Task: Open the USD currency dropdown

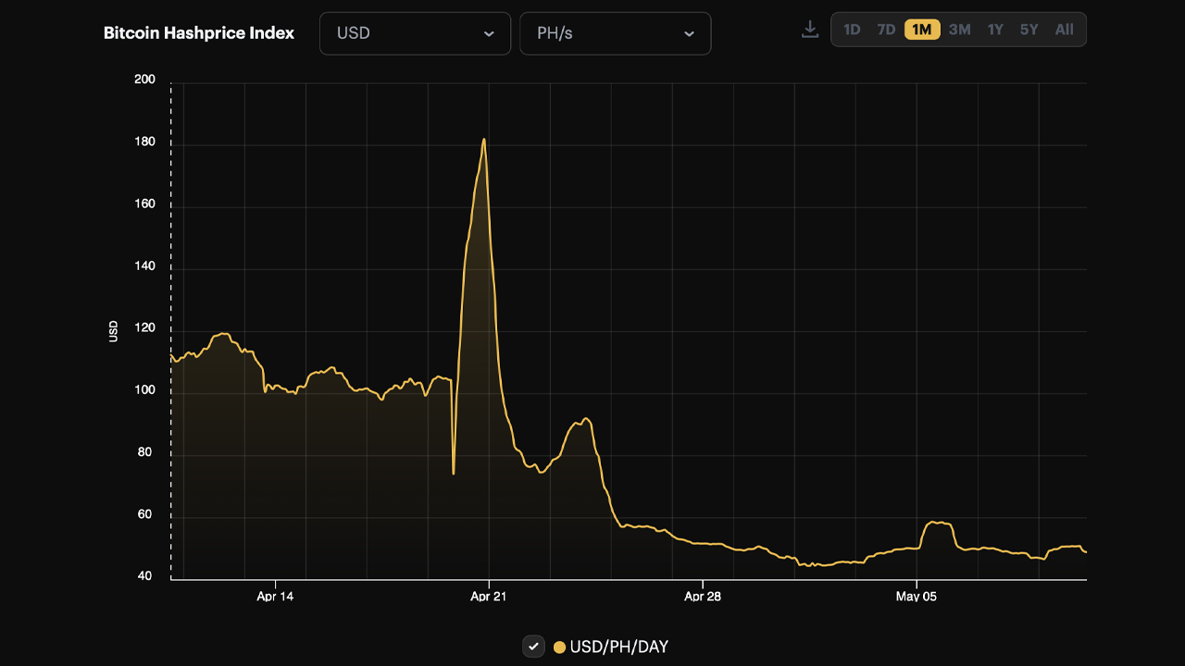Action: point(415,32)
